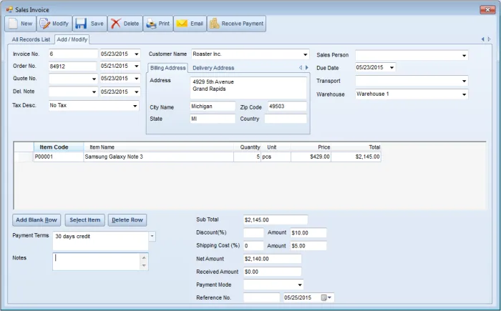Expand the Invoice No. date dropdown
501x311 pixels.
pos(137,54)
